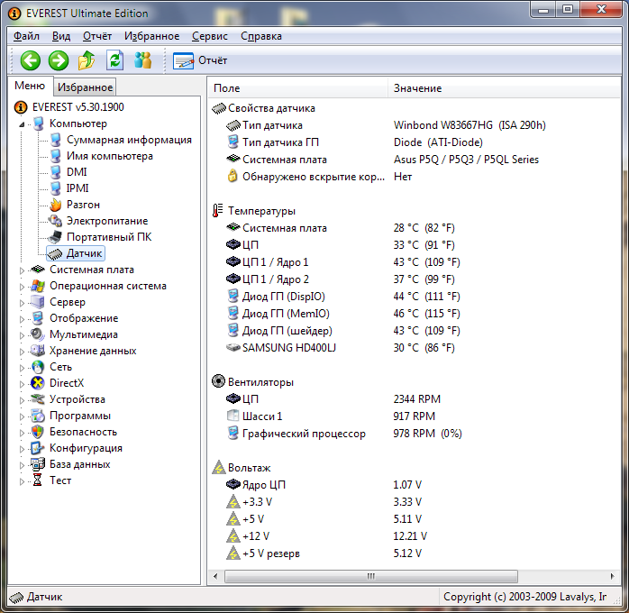Image resolution: width=629 pixels, height=613 pixels.
Task: Click the Сеть globe icon
Action: (x=38, y=367)
